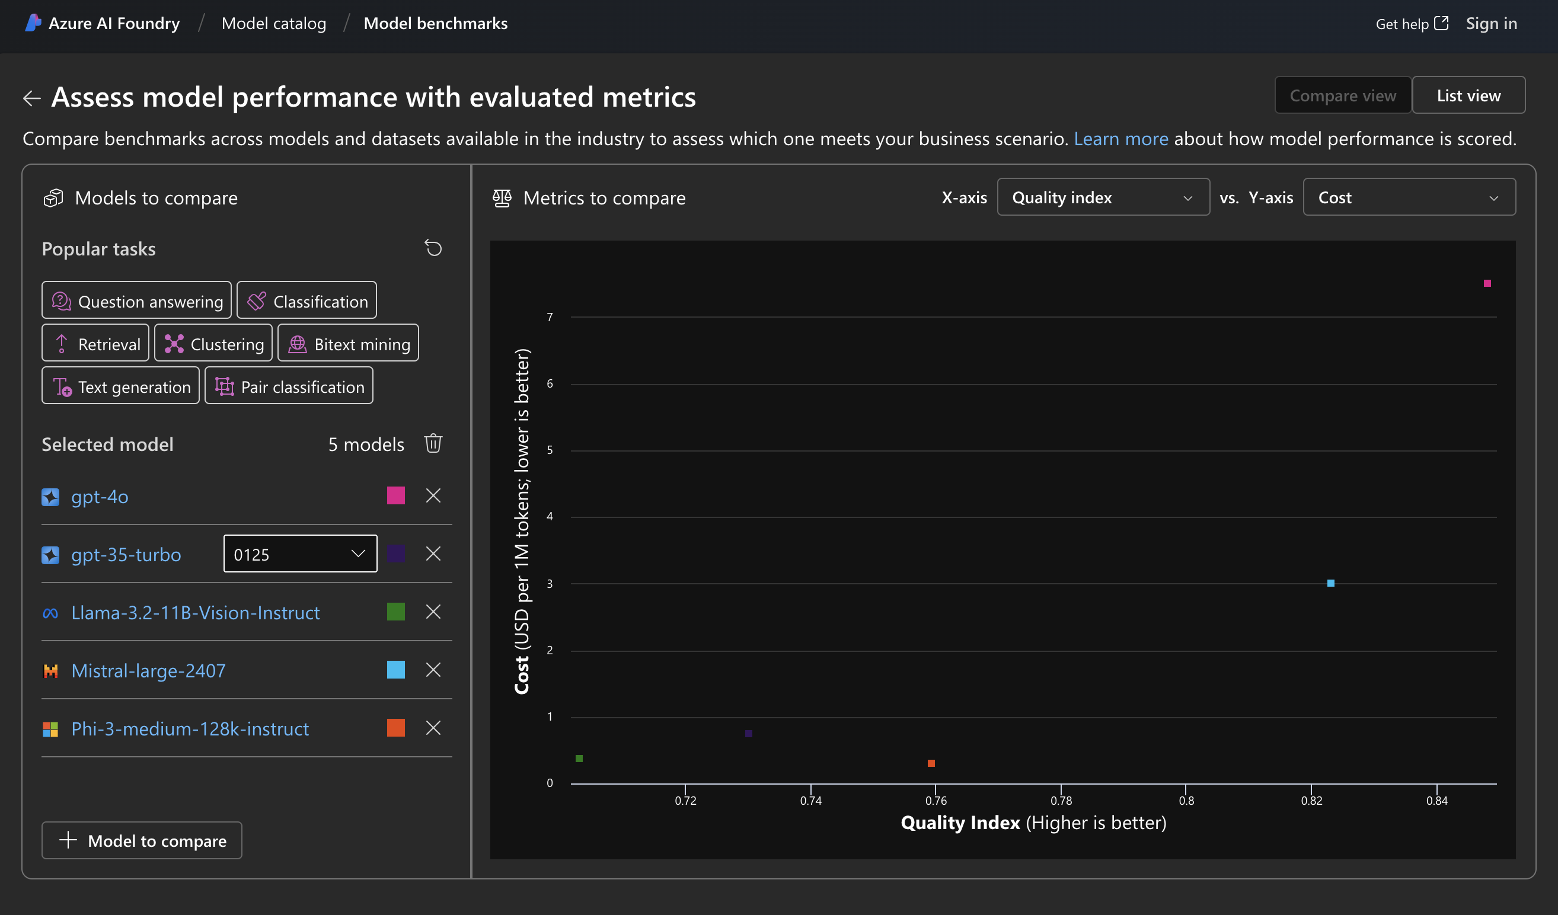Click the green Llama data point on chart
The height and width of the screenshot is (915, 1558).
click(x=579, y=758)
